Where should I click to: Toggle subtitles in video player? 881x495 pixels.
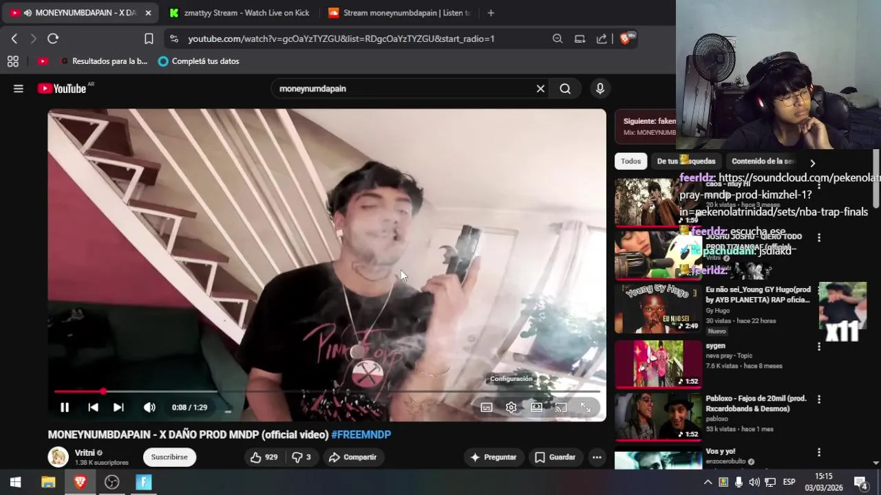click(x=487, y=408)
